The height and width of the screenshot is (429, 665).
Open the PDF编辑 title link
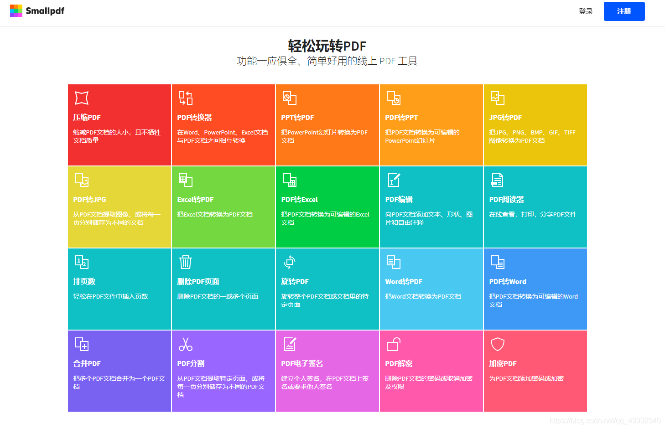pos(399,200)
